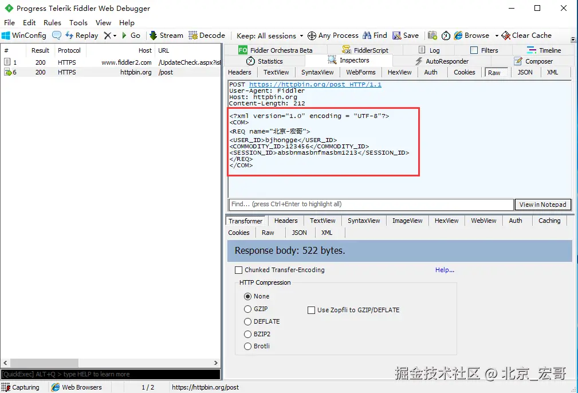Click the Timeline bars icon

click(532, 50)
